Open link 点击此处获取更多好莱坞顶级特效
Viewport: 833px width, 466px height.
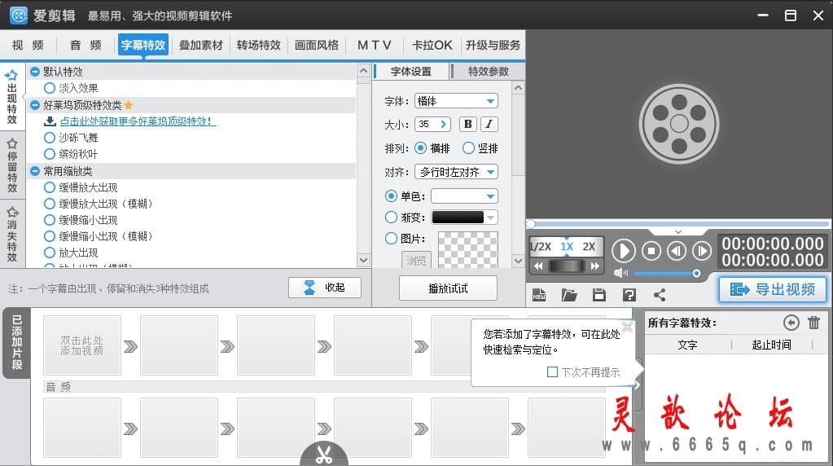coord(136,121)
